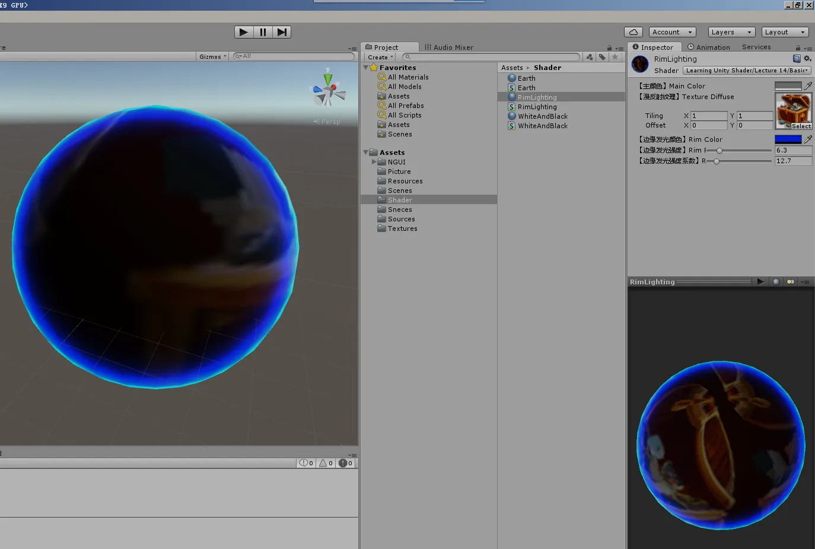Toggle the Inspector panel lock icon

(798, 48)
